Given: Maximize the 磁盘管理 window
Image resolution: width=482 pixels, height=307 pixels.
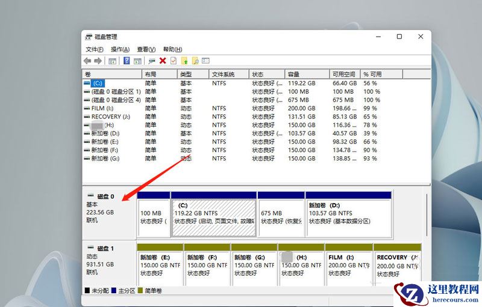Looking at the screenshot, I should click(x=399, y=37).
